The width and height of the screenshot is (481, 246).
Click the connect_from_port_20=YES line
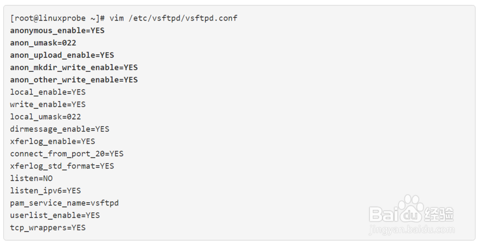click(67, 154)
